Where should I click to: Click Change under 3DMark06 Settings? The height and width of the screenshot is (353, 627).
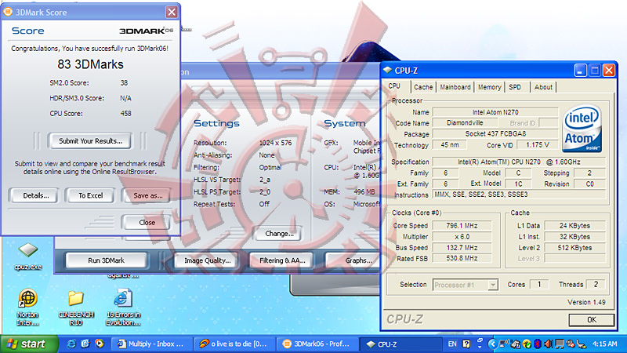[279, 233]
